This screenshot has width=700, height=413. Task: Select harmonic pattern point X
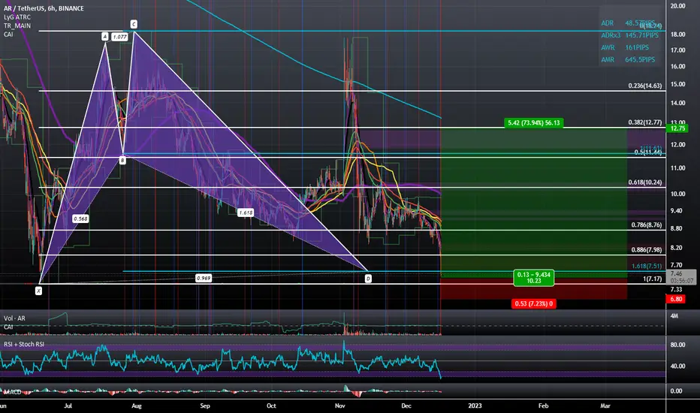pos(39,291)
